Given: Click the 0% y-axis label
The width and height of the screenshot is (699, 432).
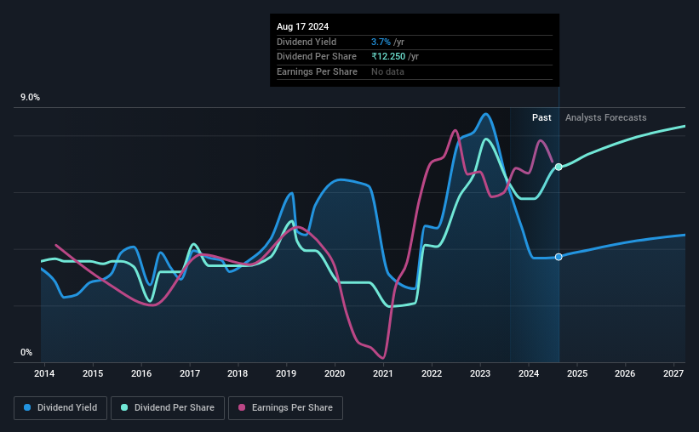Looking at the screenshot, I should (x=26, y=352).
